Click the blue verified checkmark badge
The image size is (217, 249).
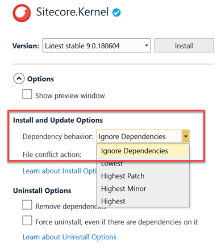point(116,13)
